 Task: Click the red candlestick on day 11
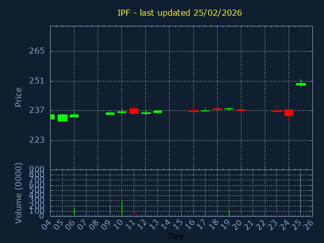click(134, 111)
